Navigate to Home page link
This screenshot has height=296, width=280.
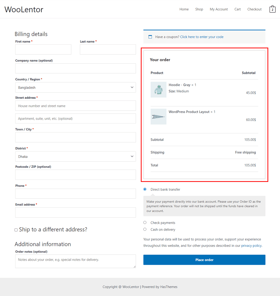pyautogui.click(x=184, y=9)
